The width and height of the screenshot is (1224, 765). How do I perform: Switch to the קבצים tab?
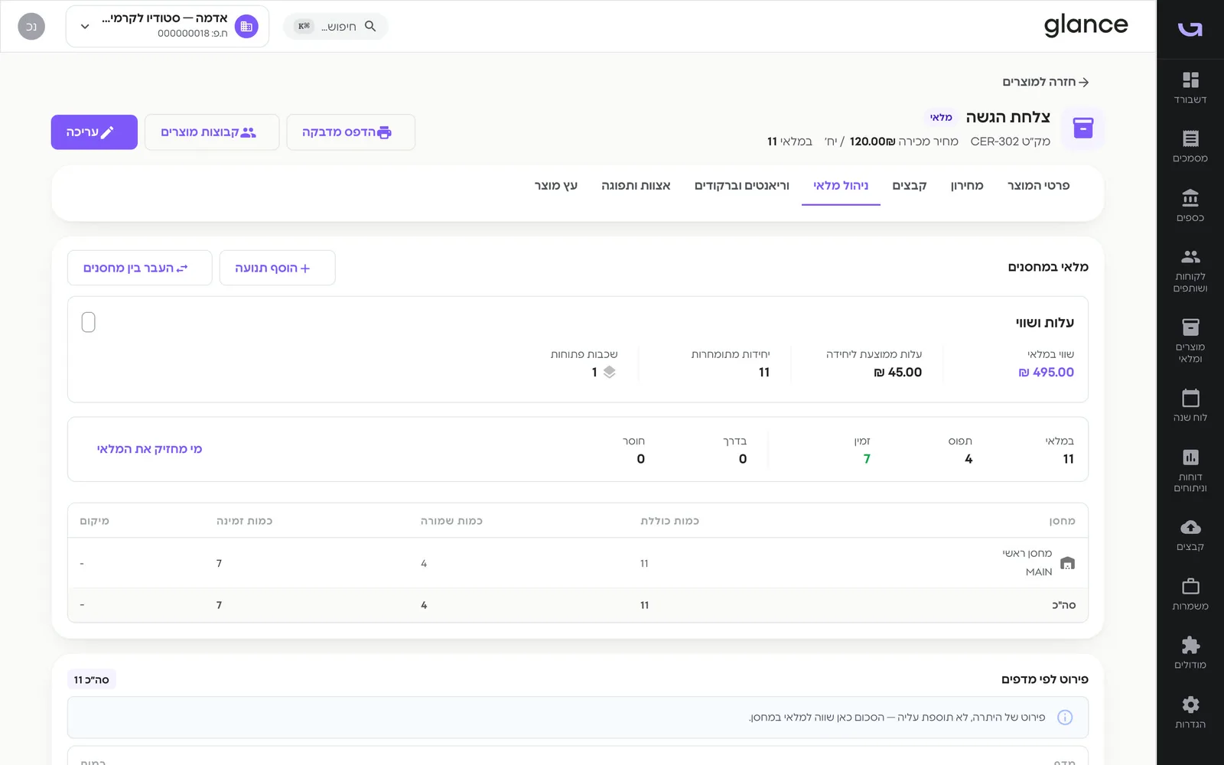point(910,186)
